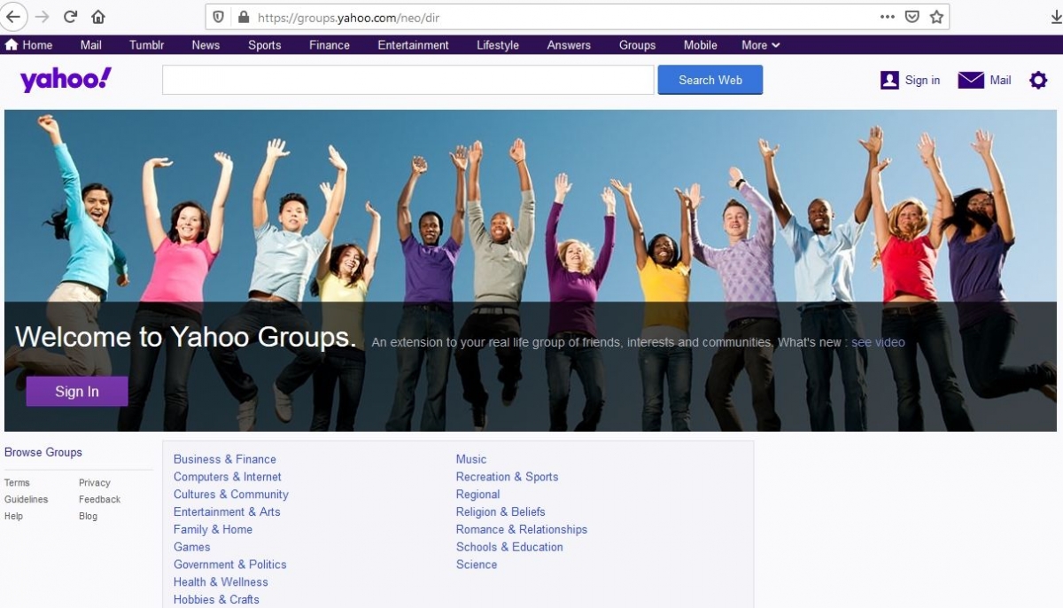Open Romance & Relationships category
The image size is (1063, 608).
(x=522, y=529)
